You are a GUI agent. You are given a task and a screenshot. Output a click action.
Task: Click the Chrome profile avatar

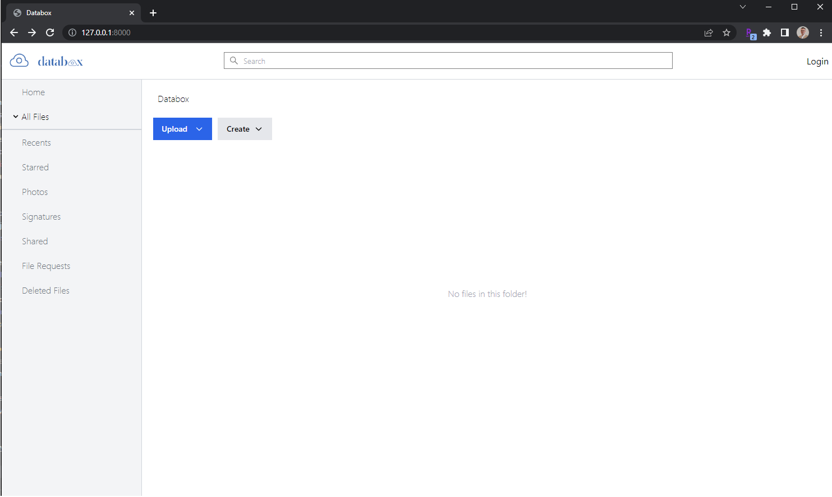(803, 32)
